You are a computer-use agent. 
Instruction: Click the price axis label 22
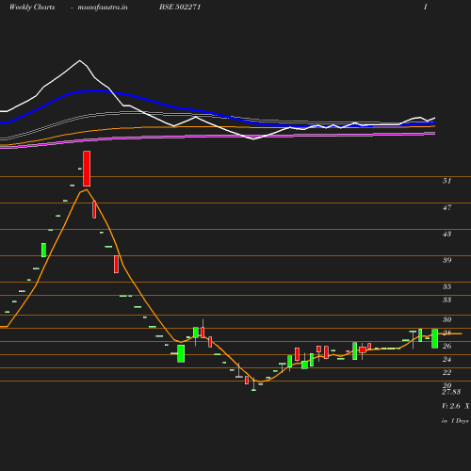[x=447, y=372]
